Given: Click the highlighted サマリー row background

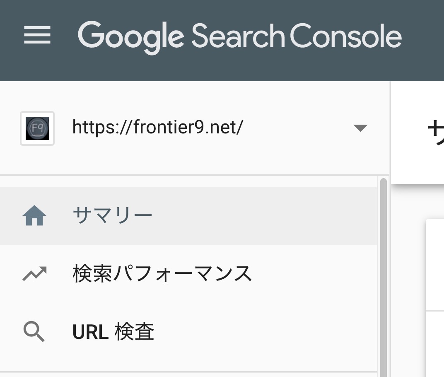Looking at the screenshot, I should (263, 216).
